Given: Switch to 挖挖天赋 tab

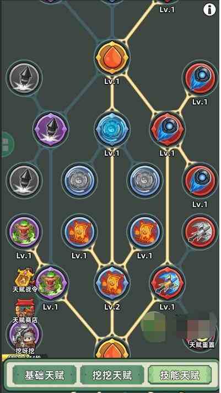Looking at the screenshot, I should 112,375.
